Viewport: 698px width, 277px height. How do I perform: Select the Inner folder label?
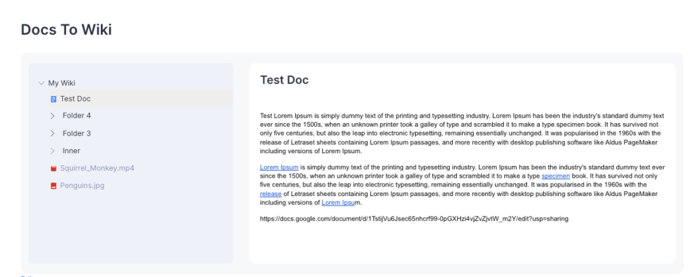click(x=72, y=151)
